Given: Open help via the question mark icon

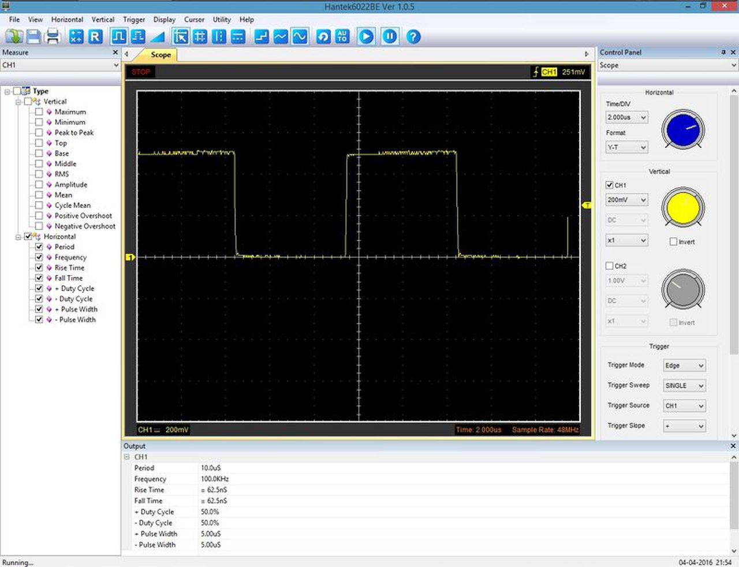Looking at the screenshot, I should (413, 37).
